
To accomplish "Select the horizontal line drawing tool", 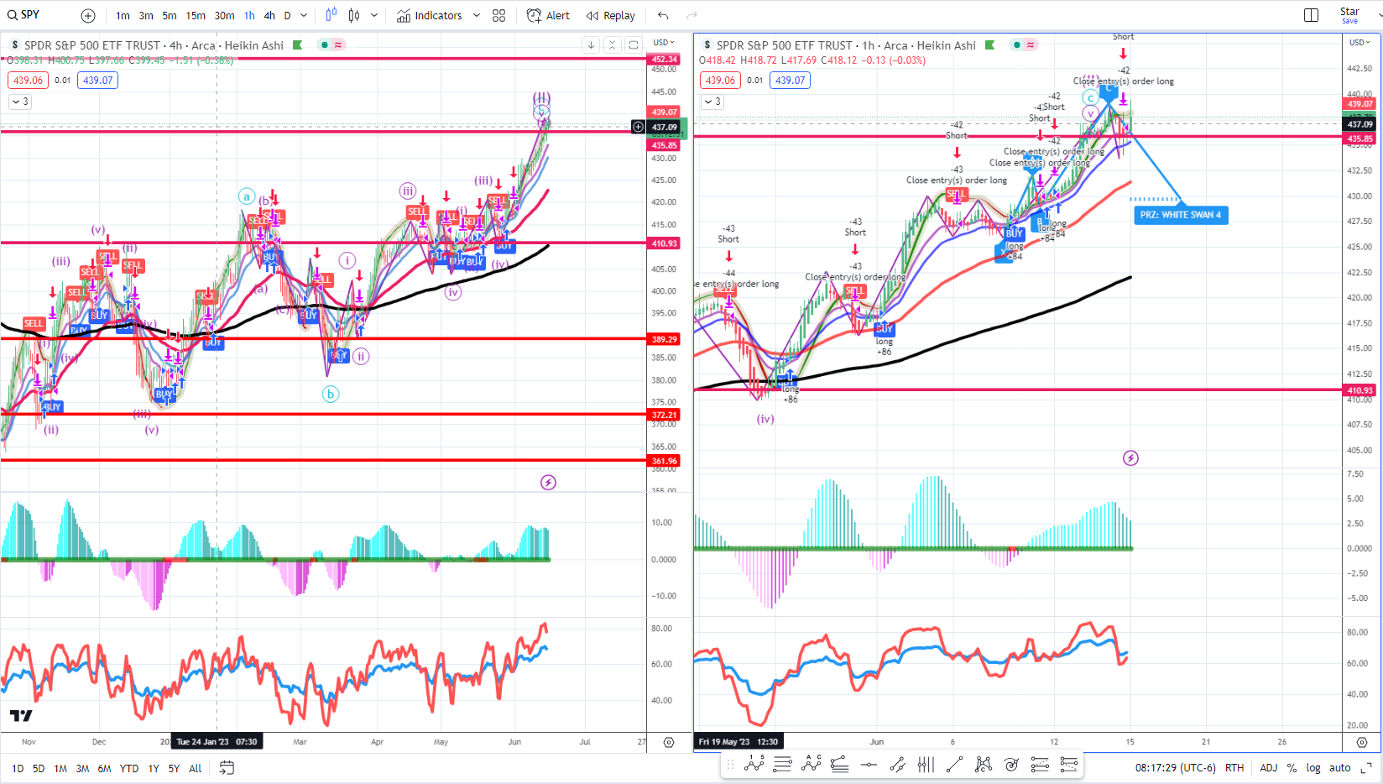I will click(869, 764).
